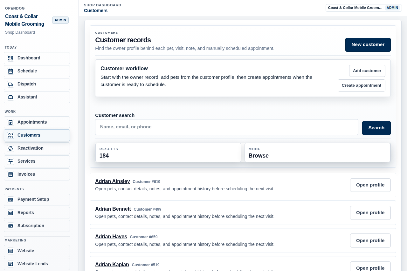This screenshot has width=407, height=271.
Task: Click the Add customer button
Action: pyautogui.click(x=367, y=71)
